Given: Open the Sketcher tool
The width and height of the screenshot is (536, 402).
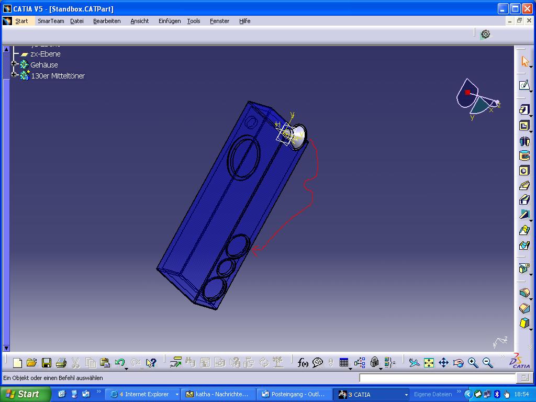Looking at the screenshot, I should click(524, 85).
